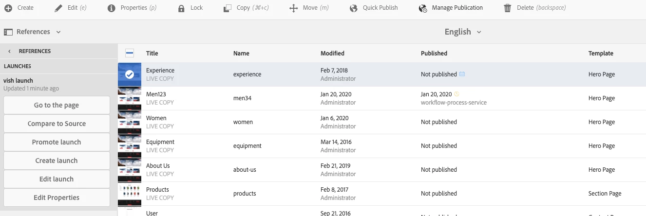646x216 pixels.
Task: Click the Edit launch button
Action: coord(57,179)
